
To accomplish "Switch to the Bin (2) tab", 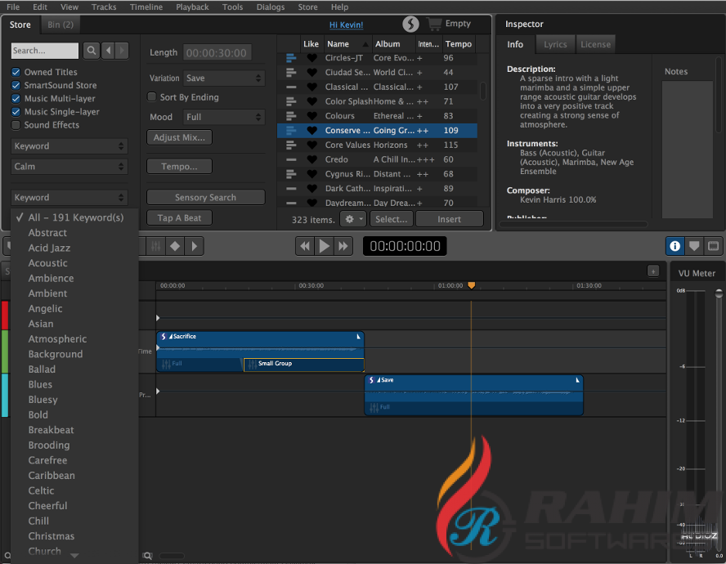I will coord(60,25).
